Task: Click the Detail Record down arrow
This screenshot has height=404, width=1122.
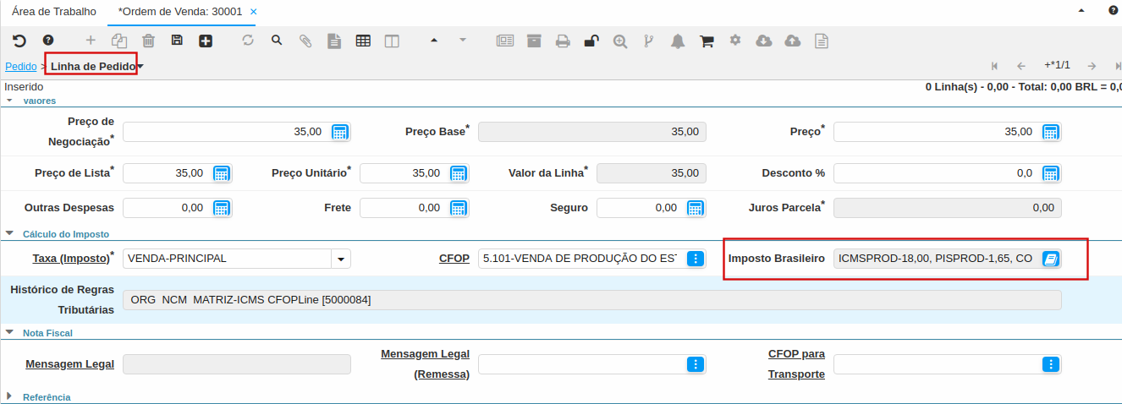Action: point(462,41)
